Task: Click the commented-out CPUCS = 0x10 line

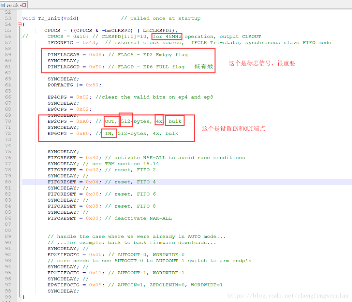Action: tap(65, 36)
